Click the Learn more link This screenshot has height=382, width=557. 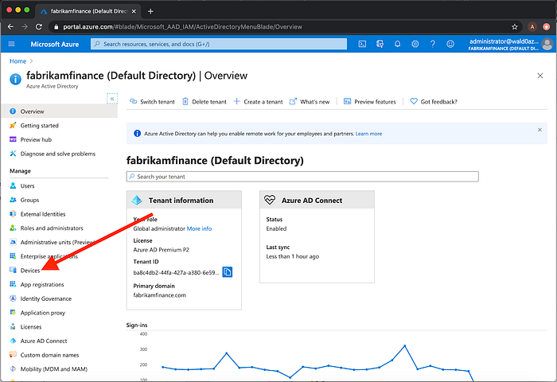(368, 134)
